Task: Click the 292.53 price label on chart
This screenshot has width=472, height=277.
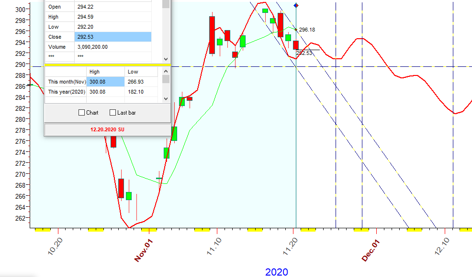Action: point(304,53)
